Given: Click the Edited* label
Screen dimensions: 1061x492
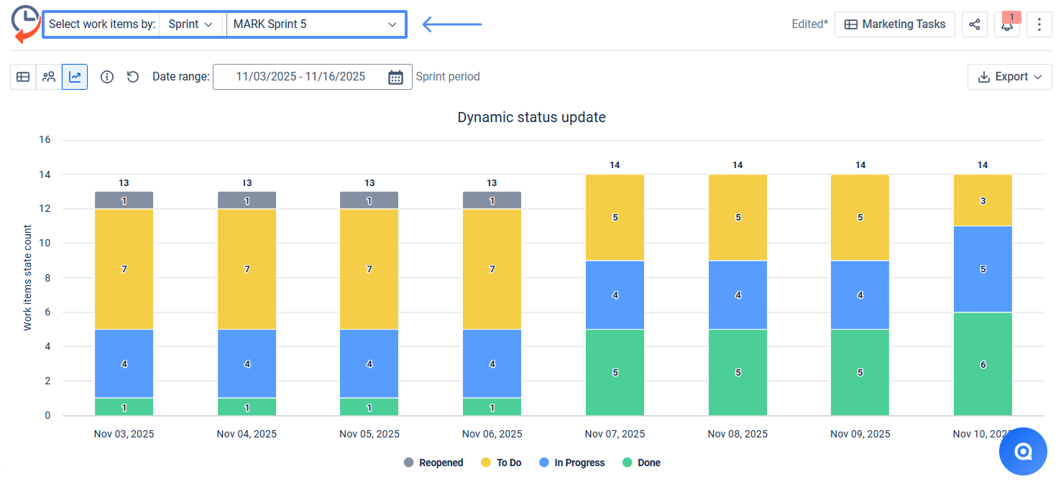Looking at the screenshot, I should 810,24.
